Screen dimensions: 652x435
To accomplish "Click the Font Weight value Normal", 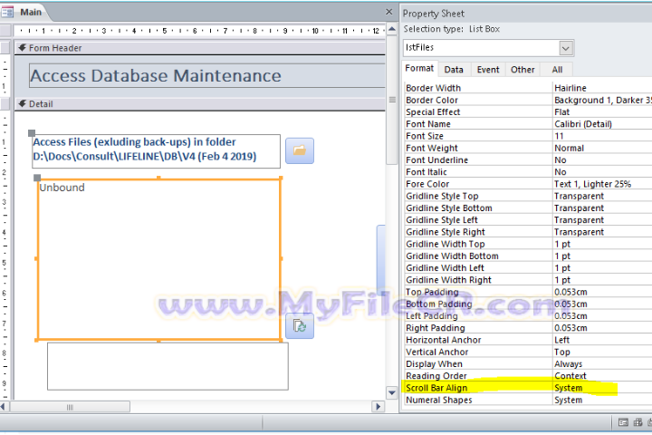I will pos(602,149).
